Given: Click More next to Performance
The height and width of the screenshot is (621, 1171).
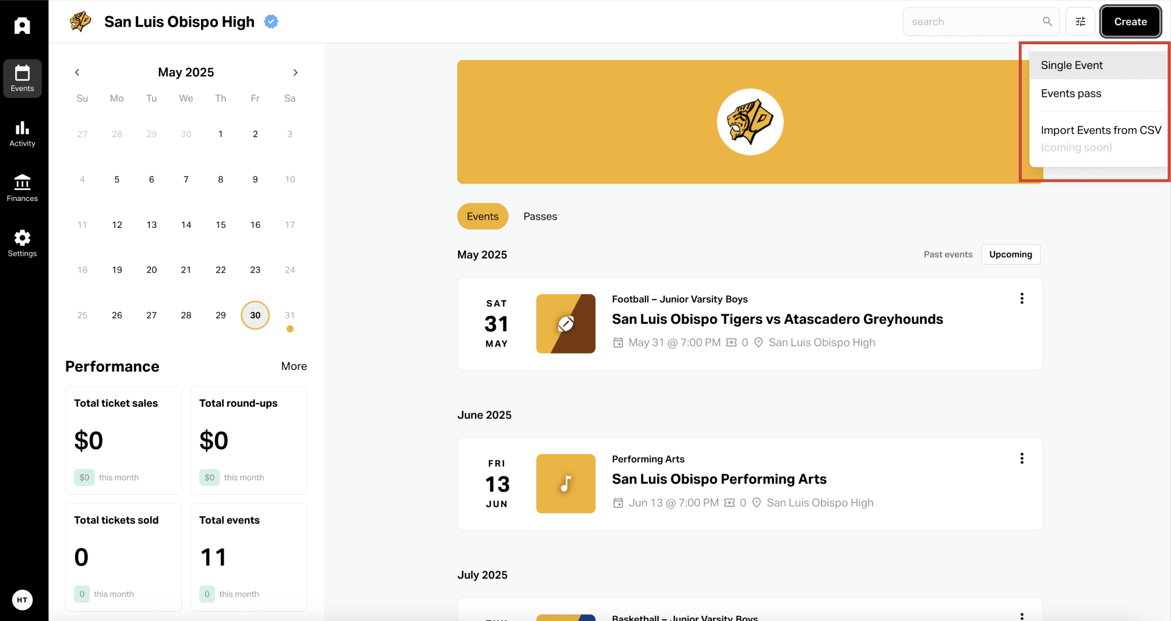Looking at the screenshot, I should 294,366.
